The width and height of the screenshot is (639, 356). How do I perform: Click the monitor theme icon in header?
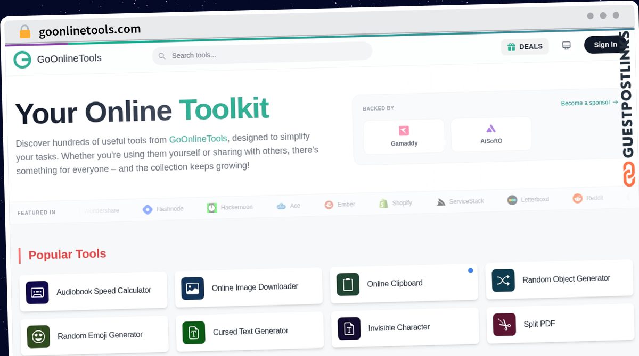[x=567, y=46]
